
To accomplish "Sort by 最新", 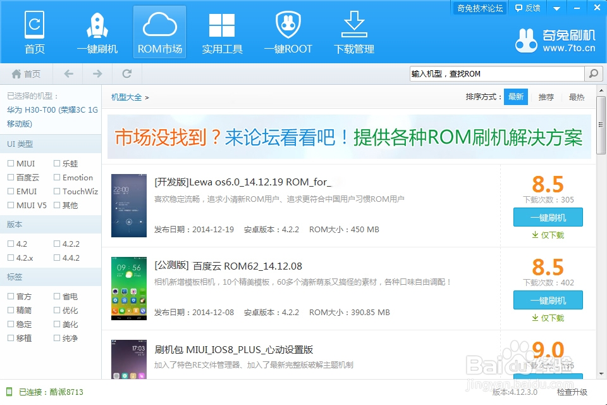I will click(516, 97).
